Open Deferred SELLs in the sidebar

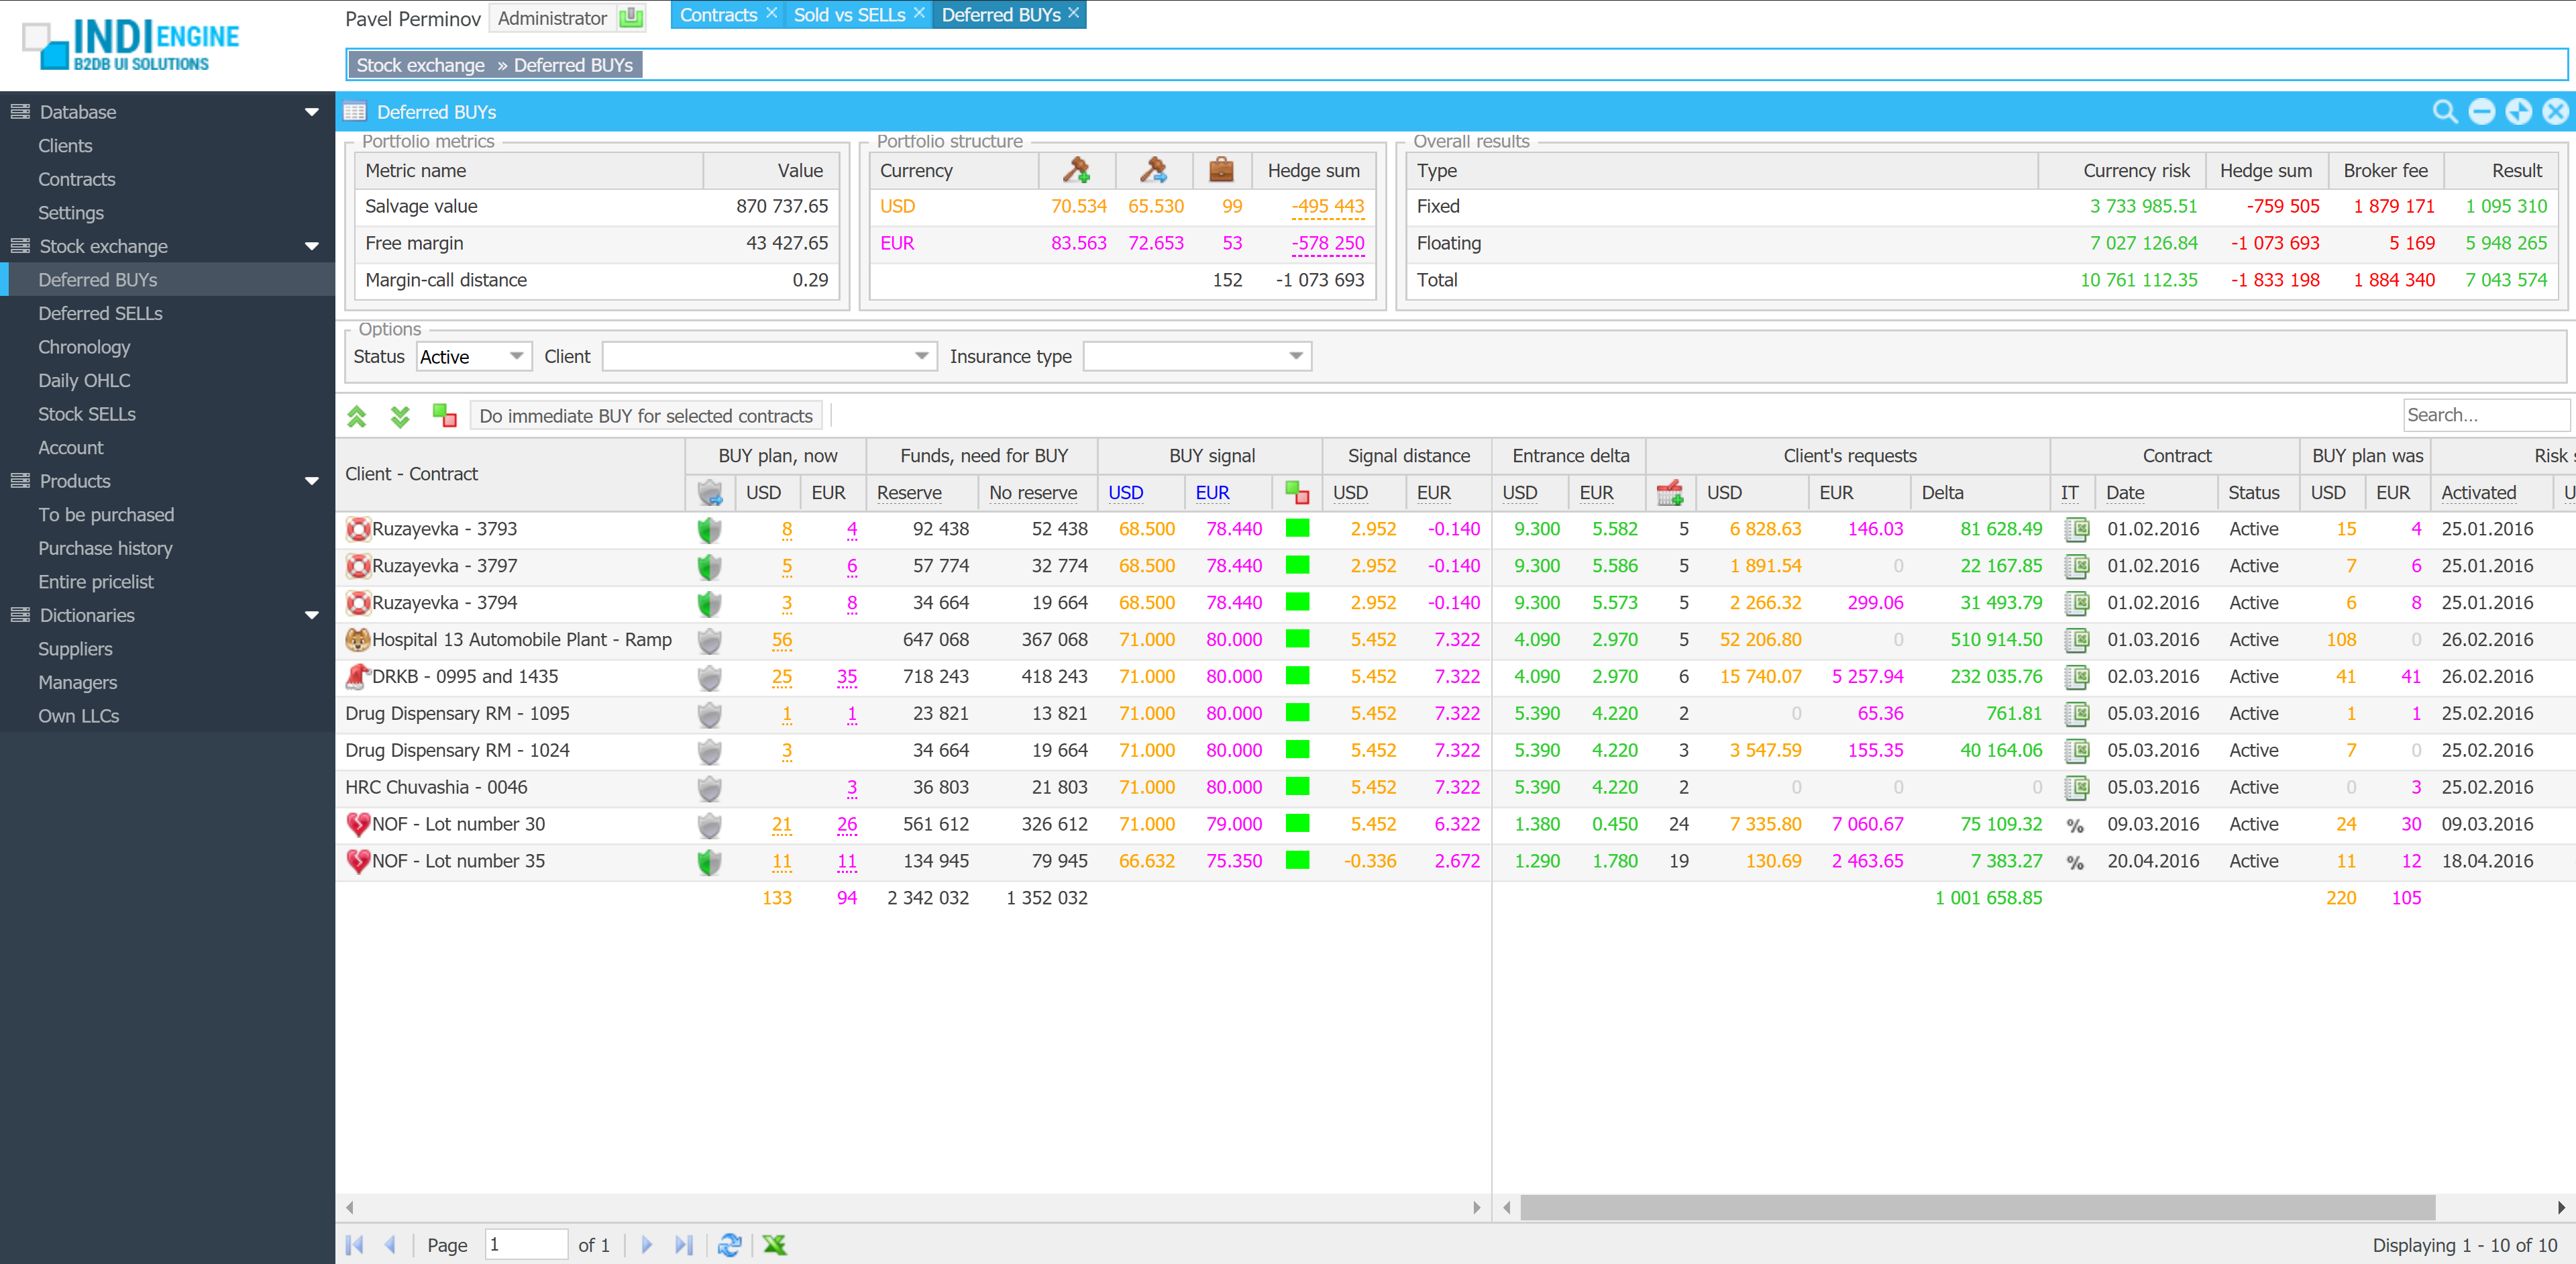pyautogui.click(x=100, y=313)
